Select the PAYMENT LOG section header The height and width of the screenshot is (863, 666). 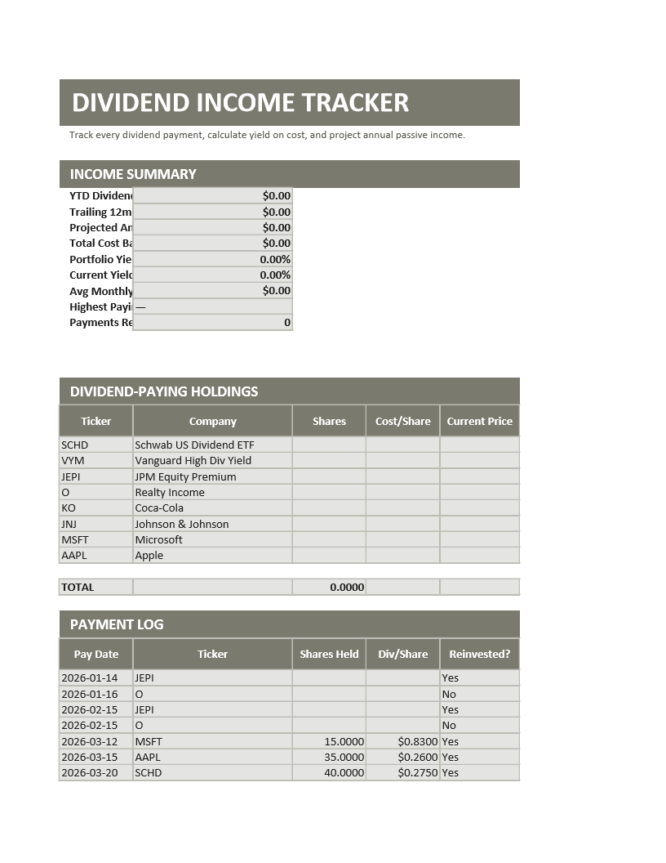(x=290, y=624)
